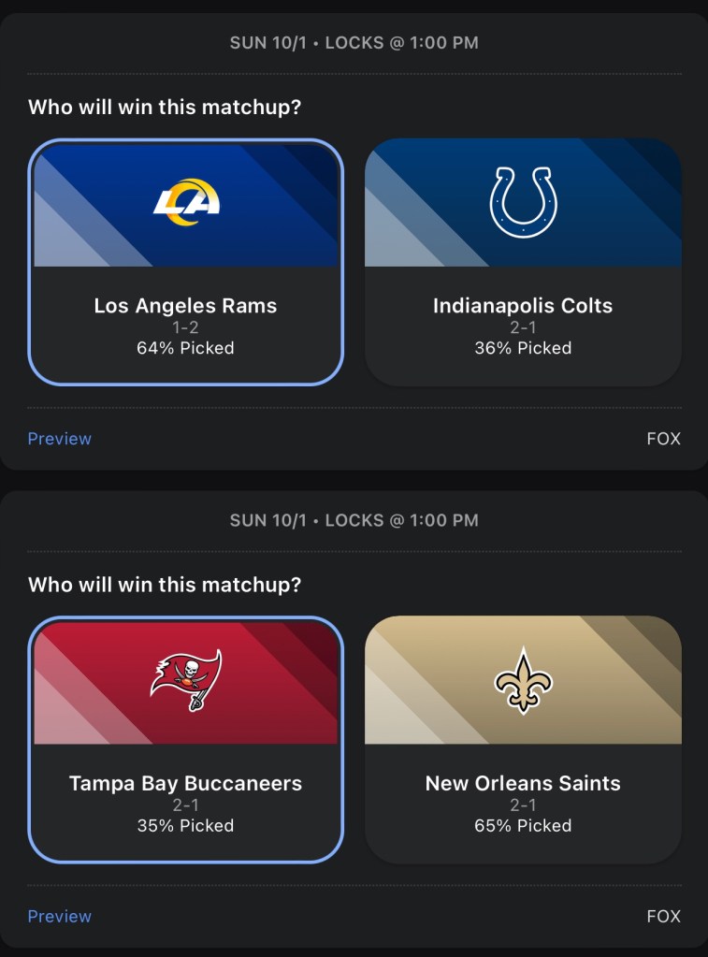The width and height of the screenshot is (708, 957).
Task: Tap the New Orleans Saints fleur-de-lis logo
Action: coord(523,680)
